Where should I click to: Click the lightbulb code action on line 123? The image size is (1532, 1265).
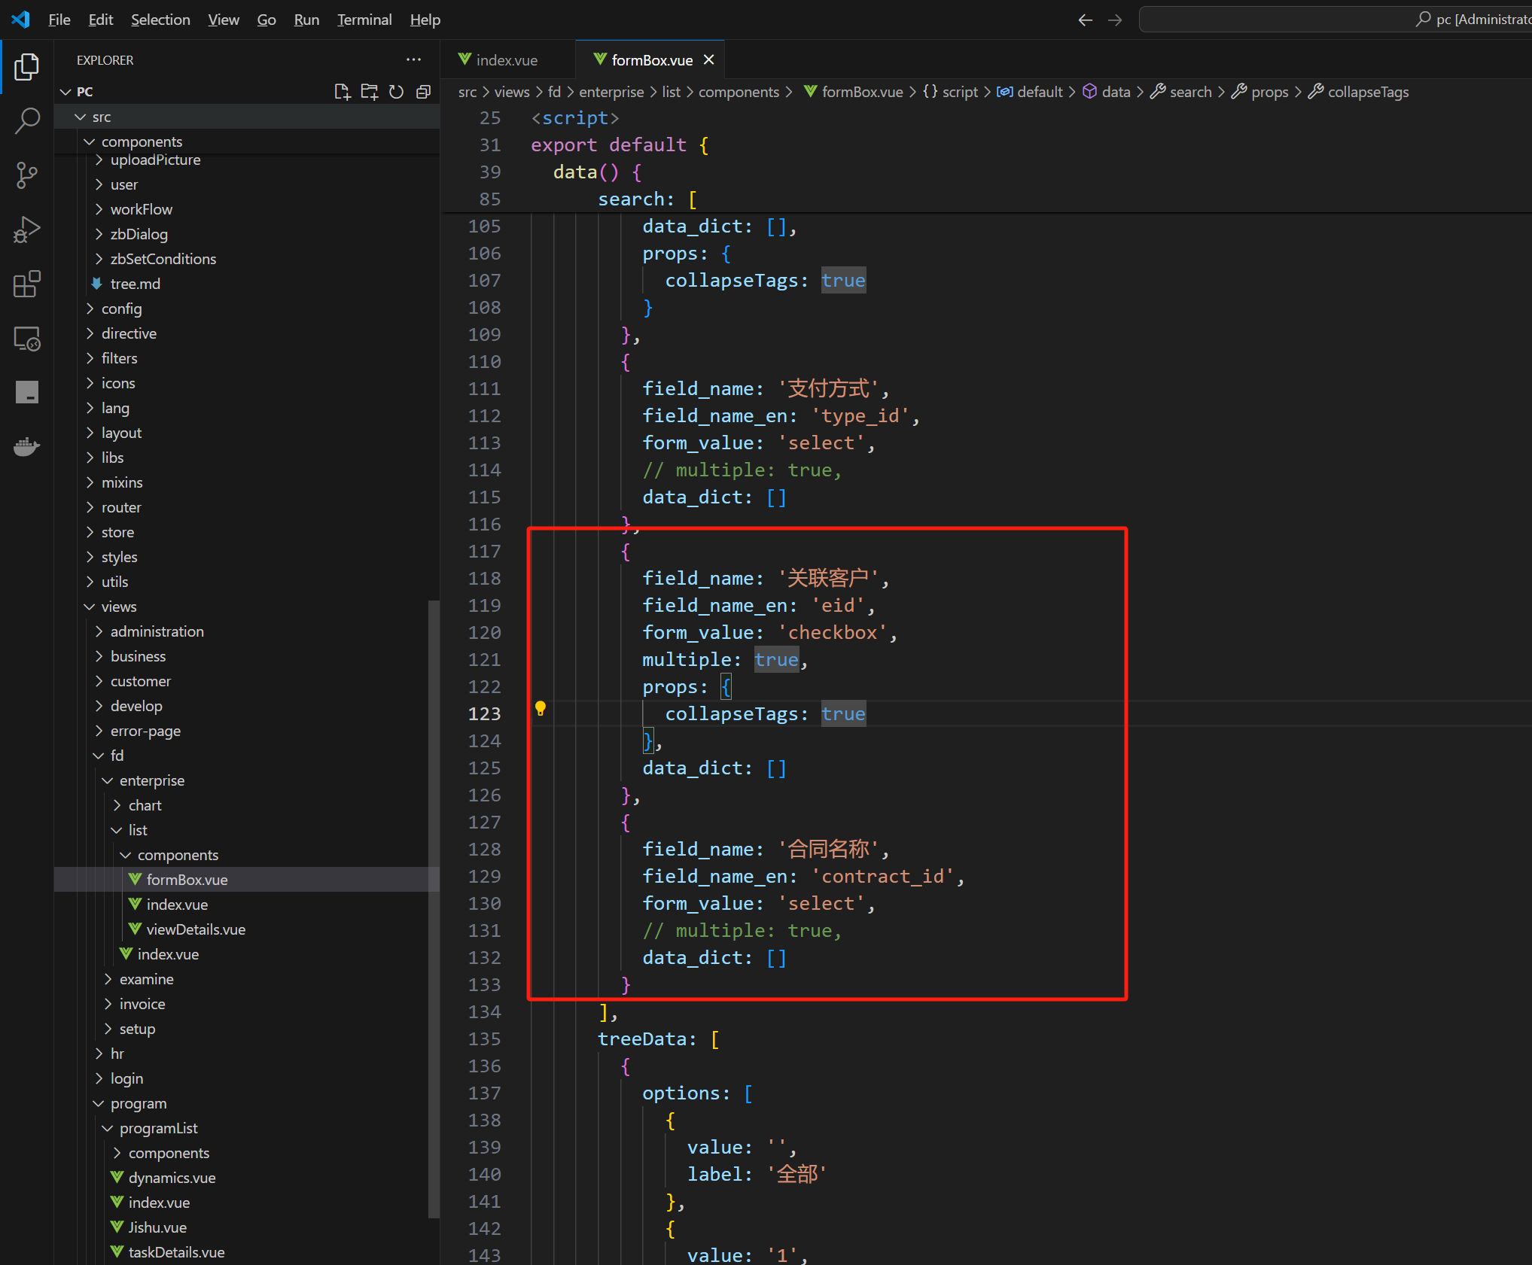pyautogui.click(x=541, y=708)
